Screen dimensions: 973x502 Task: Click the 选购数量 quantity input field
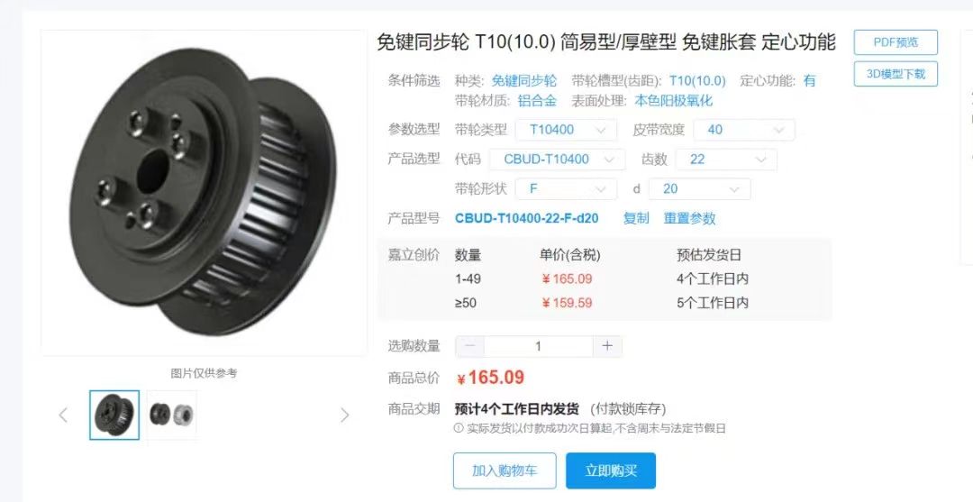539,346
